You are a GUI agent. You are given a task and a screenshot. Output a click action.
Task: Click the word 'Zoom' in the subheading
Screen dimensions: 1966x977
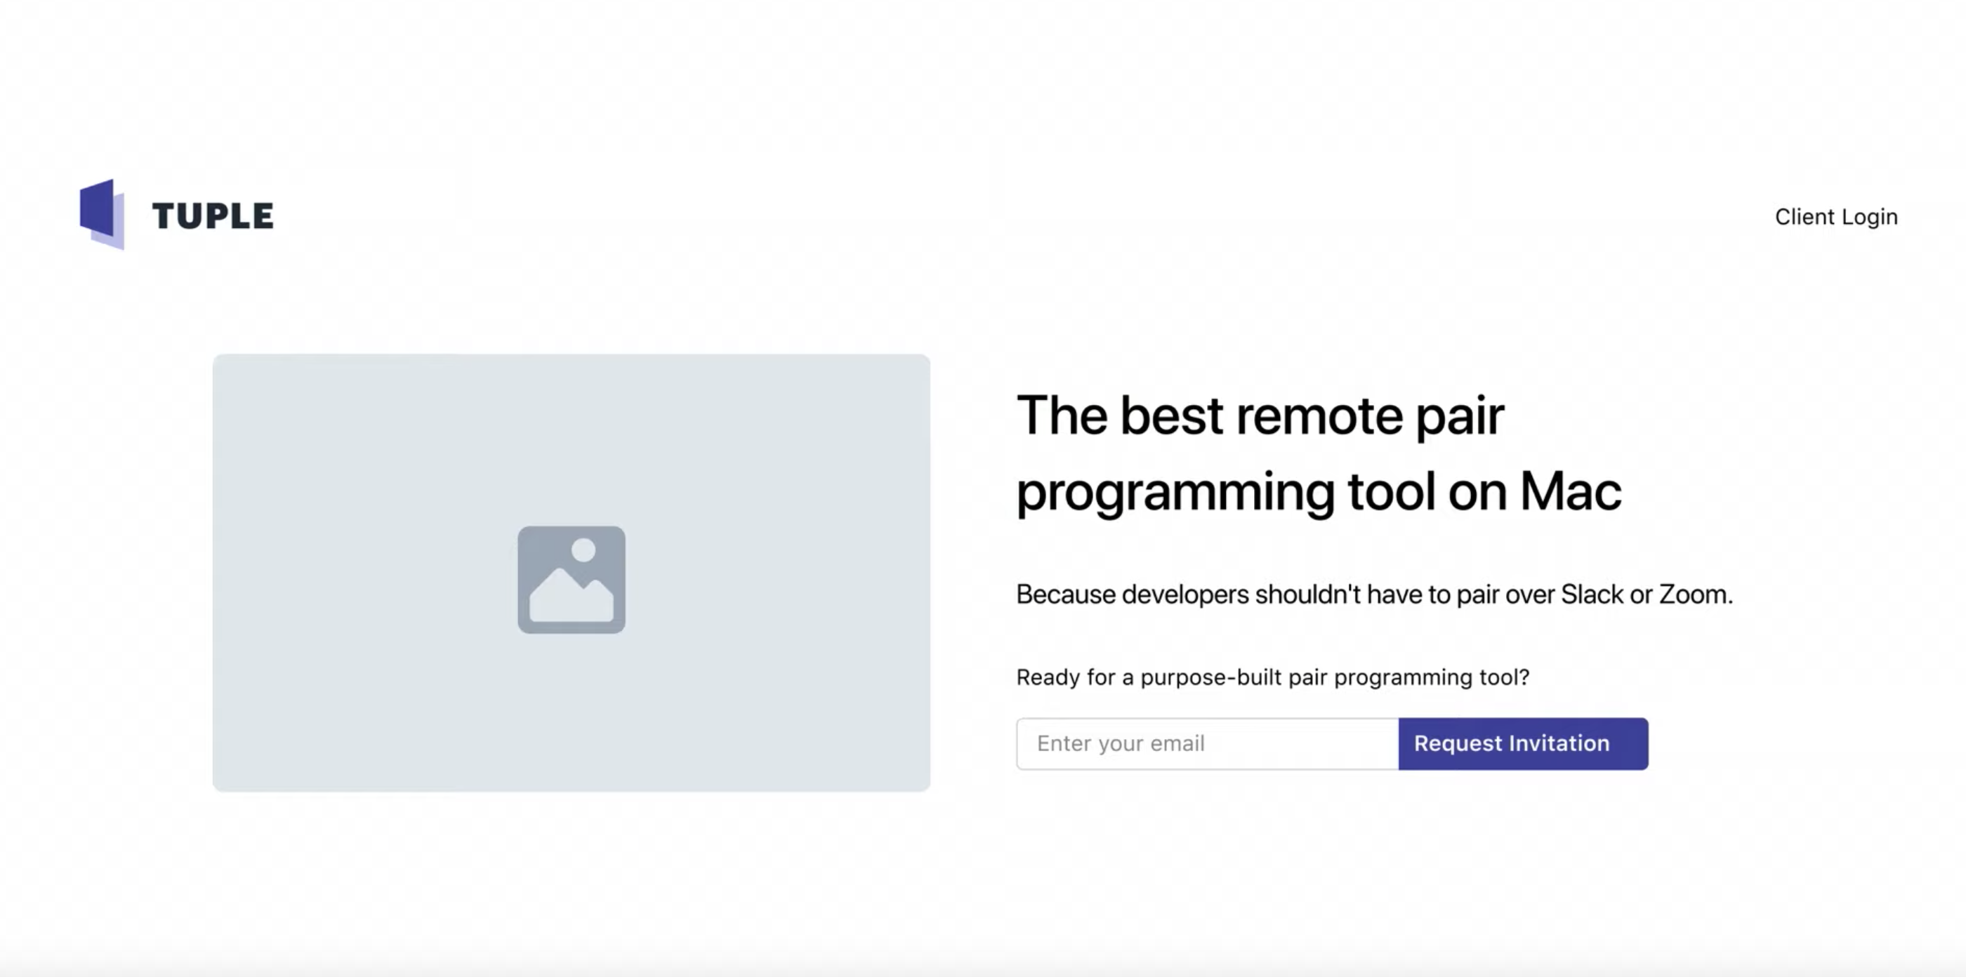point(1692,594)
